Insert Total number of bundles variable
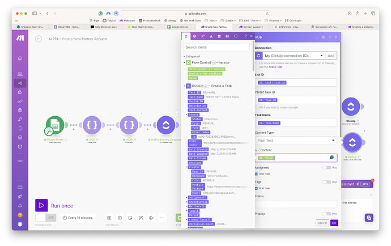Screen dimensions: 391x246 pos(206,69)
